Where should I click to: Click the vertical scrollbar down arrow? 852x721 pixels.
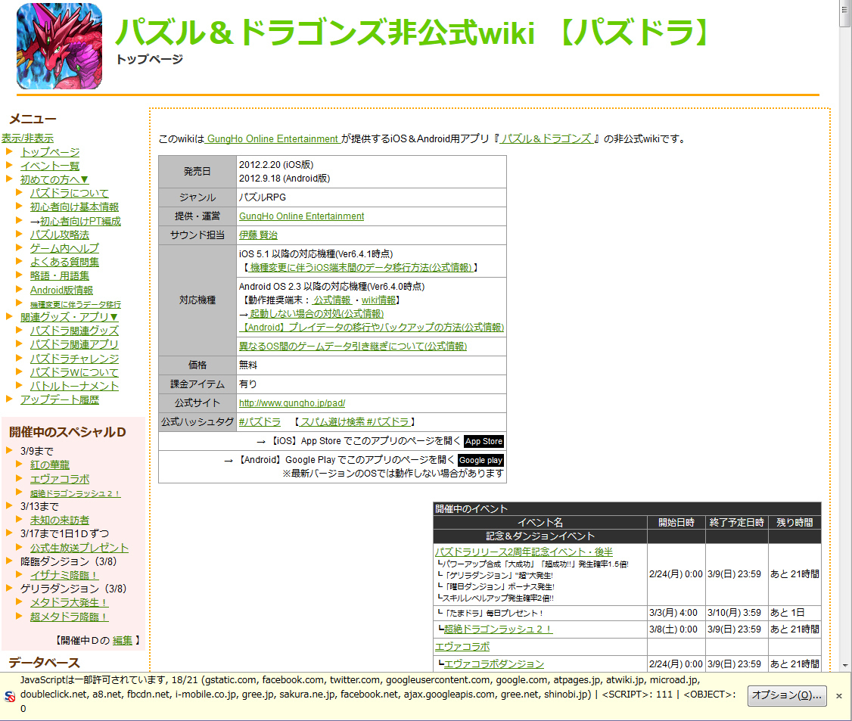pos(845,665)
